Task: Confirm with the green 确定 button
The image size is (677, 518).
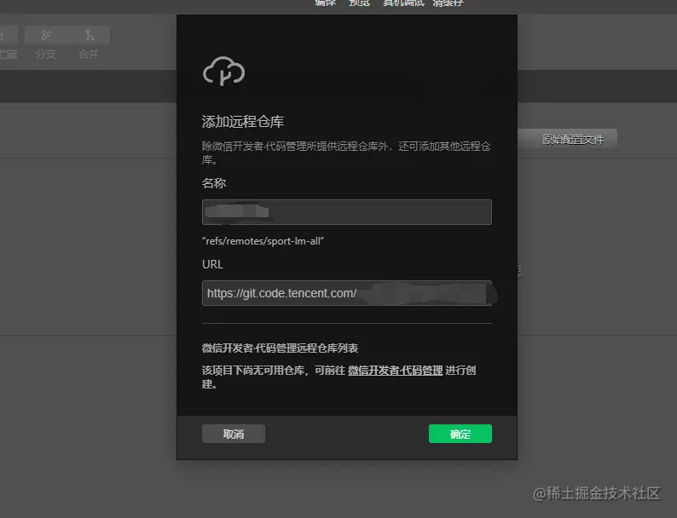Action: click(460, 434)
